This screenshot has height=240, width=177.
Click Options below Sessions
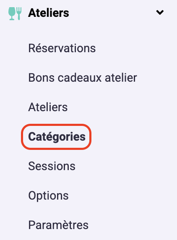[49, 196]
